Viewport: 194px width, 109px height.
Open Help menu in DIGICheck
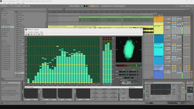[42, 32]
